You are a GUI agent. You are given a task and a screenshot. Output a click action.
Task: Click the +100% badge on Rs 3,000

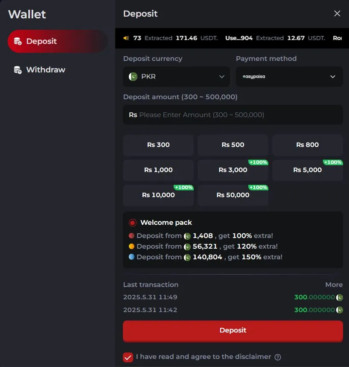pos(258,163)
